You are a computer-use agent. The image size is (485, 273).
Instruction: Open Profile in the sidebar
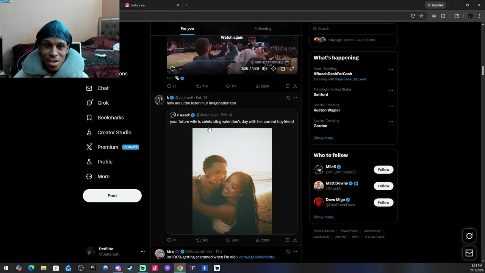99,162
